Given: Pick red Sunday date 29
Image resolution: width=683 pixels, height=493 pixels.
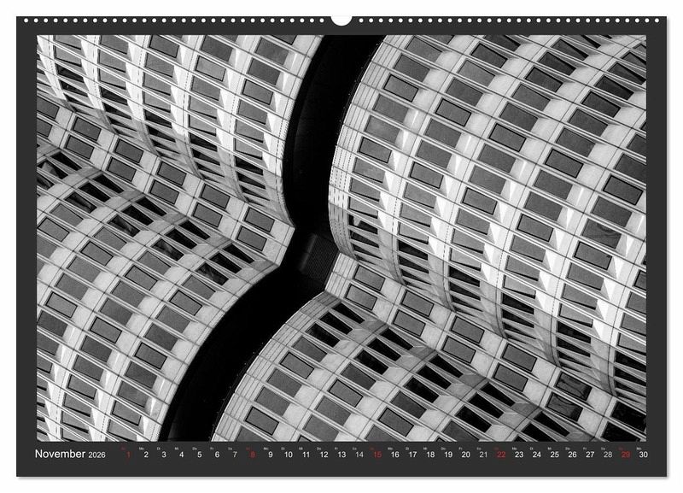Looking at the screenshot, I should coord(626,455).
